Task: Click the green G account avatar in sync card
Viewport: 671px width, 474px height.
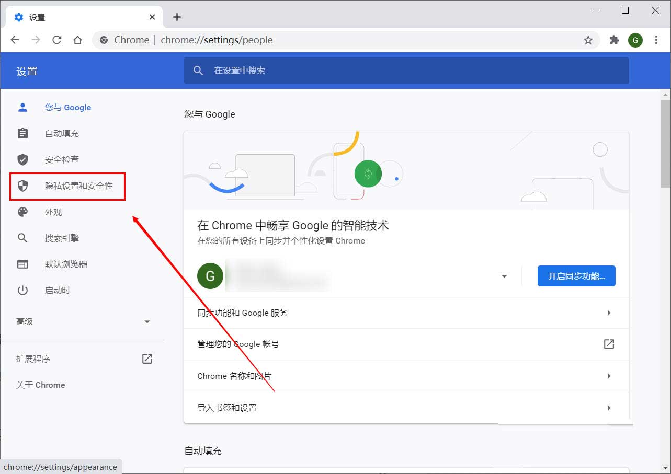Action: coord(210,276)
